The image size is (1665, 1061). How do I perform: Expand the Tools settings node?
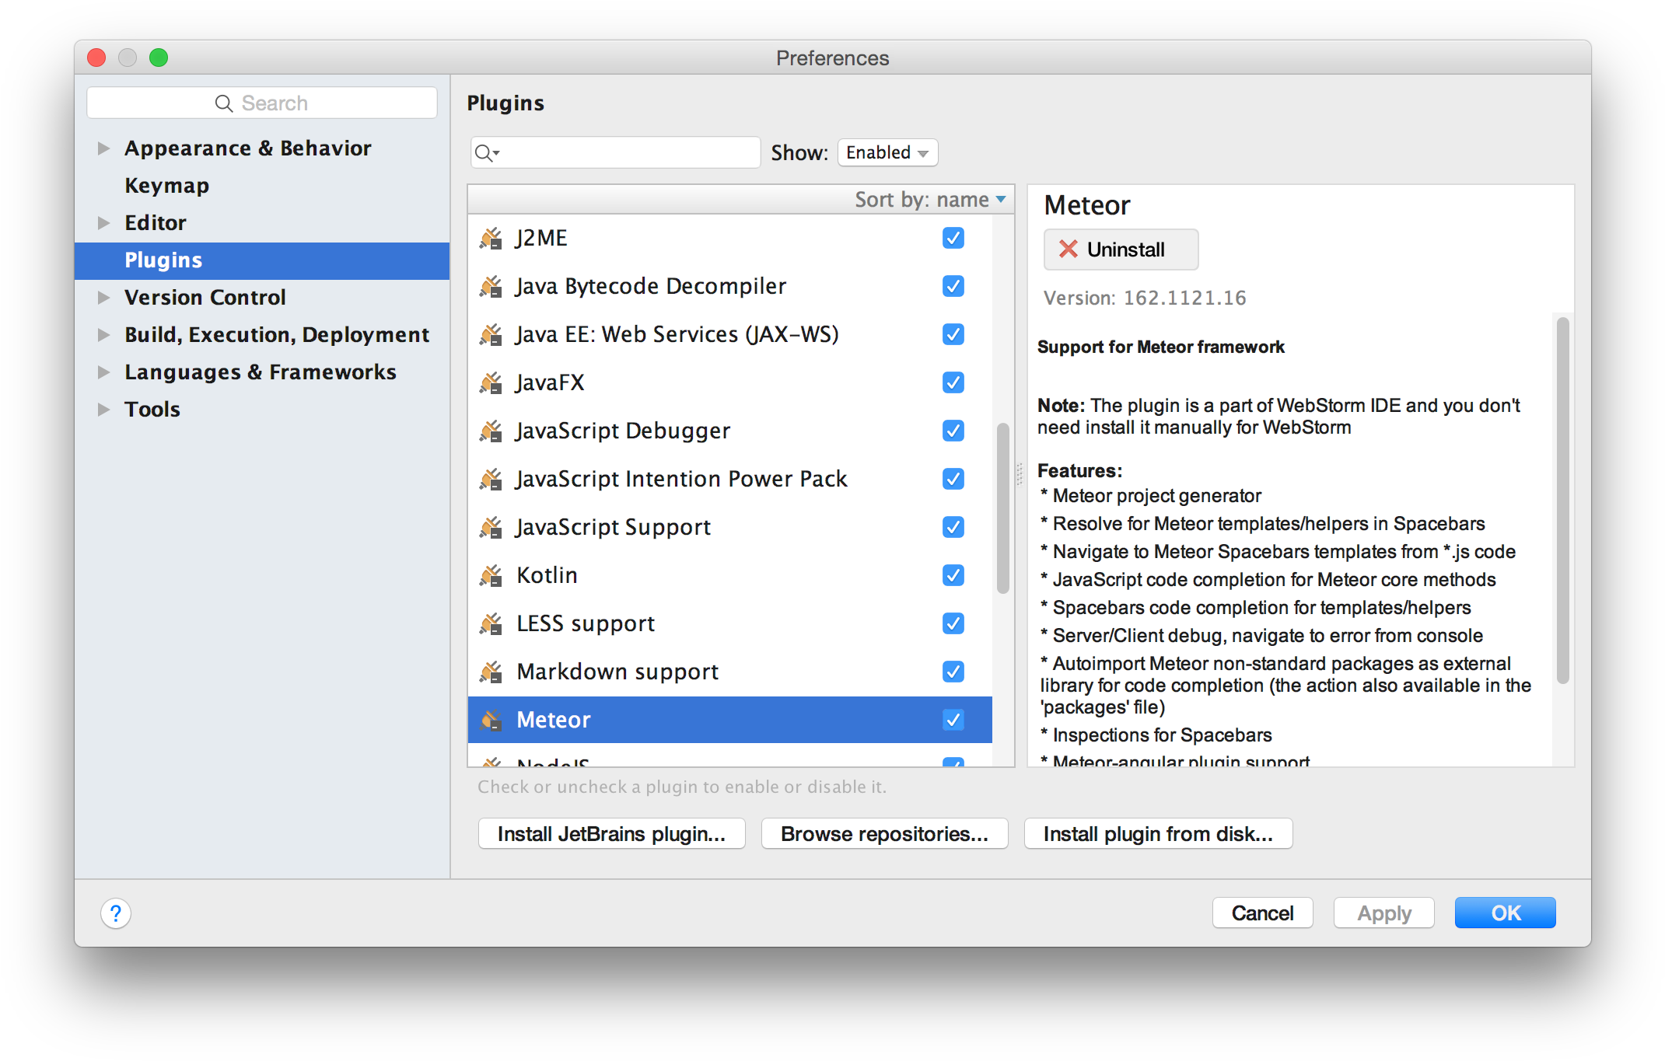pos(103,410)
